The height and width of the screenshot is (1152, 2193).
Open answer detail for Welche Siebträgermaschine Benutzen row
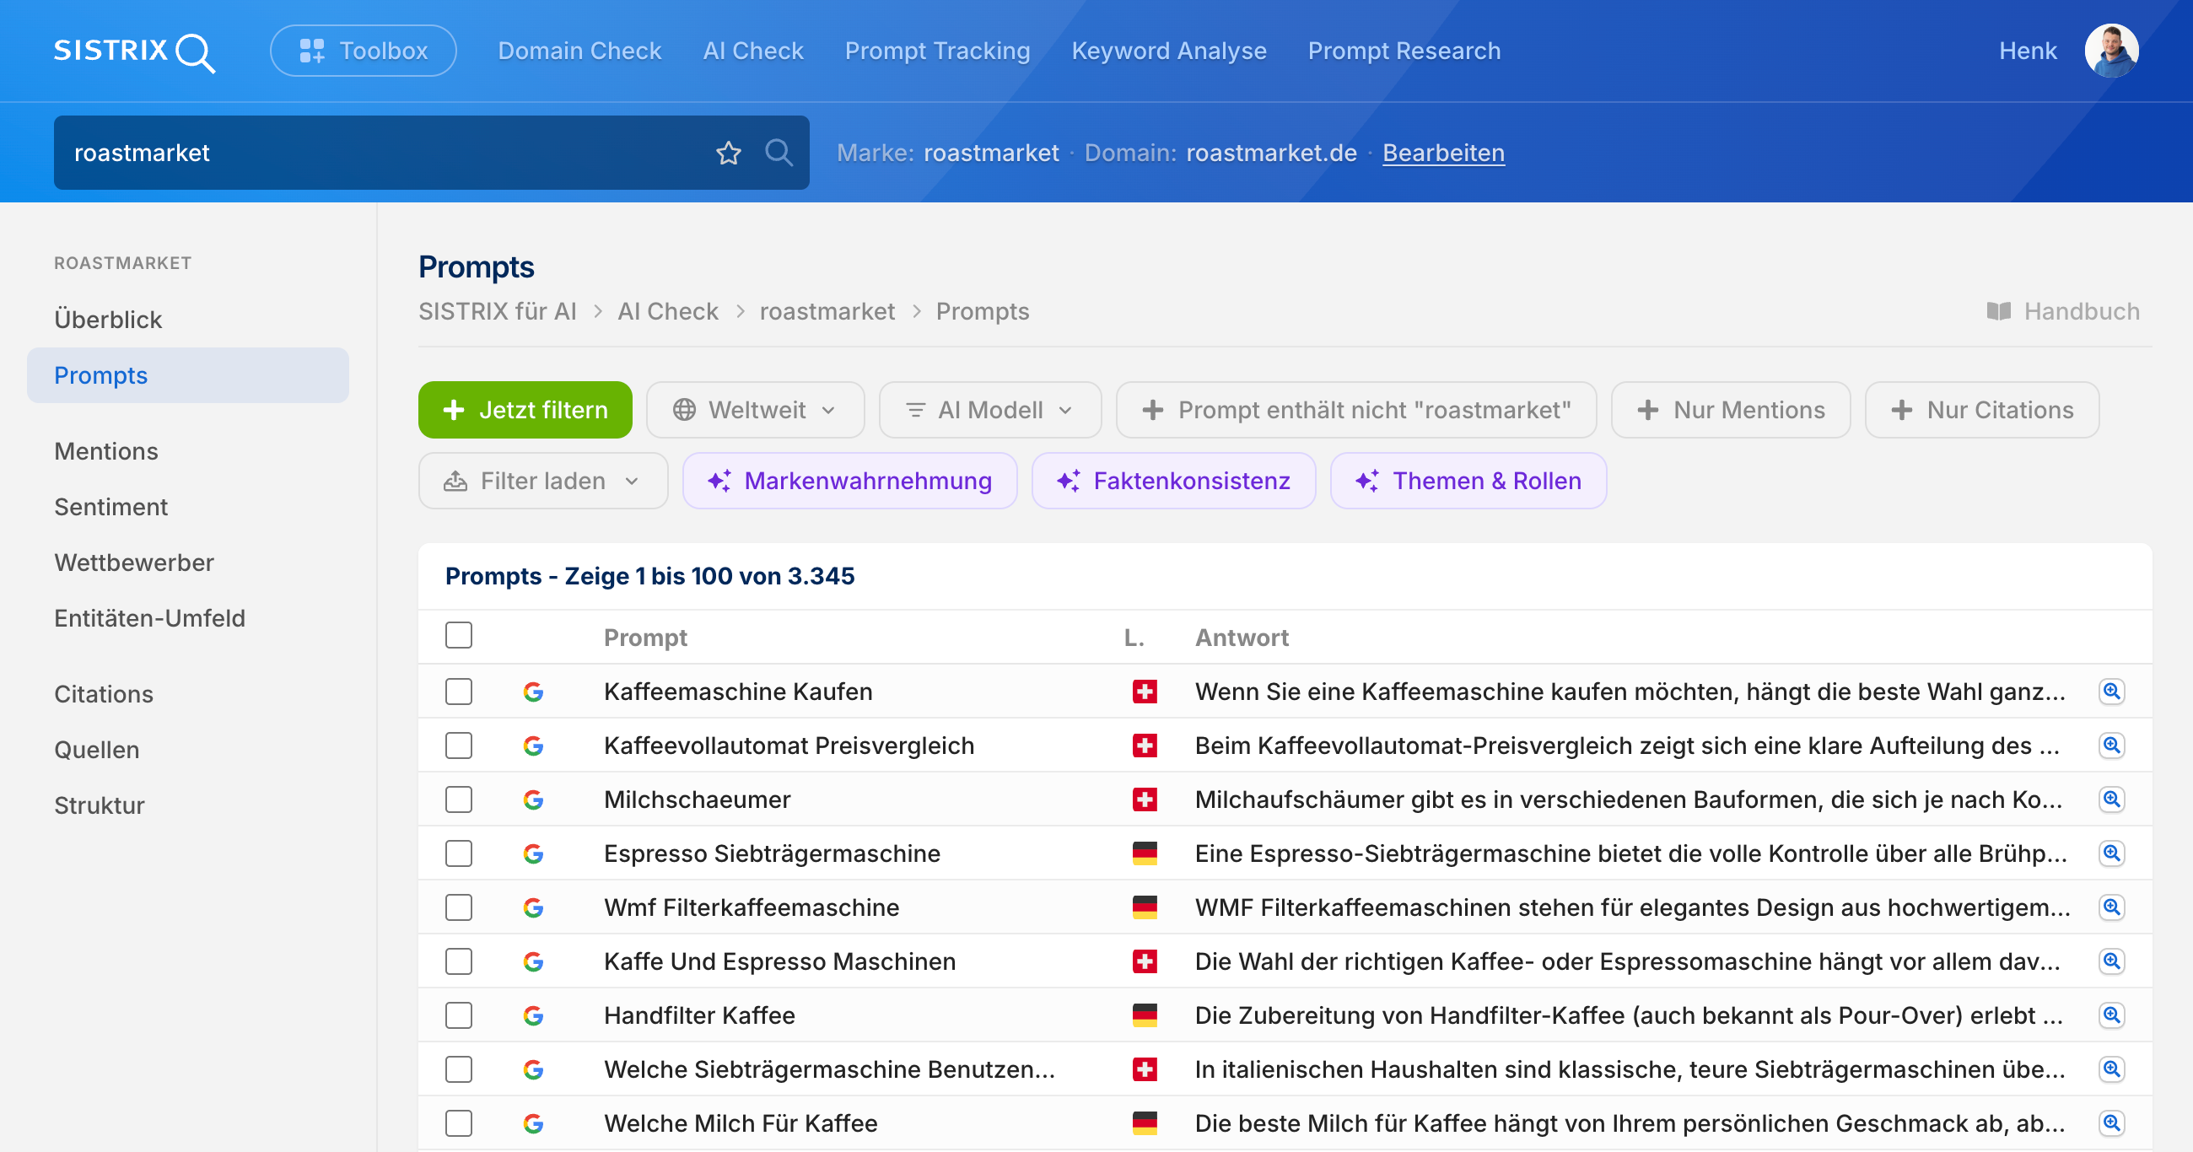[x=2111, y=1069]
